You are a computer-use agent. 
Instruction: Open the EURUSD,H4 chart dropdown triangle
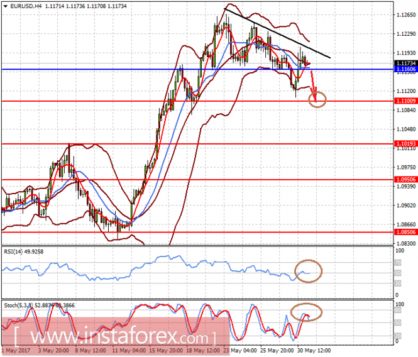click(5, 6)
